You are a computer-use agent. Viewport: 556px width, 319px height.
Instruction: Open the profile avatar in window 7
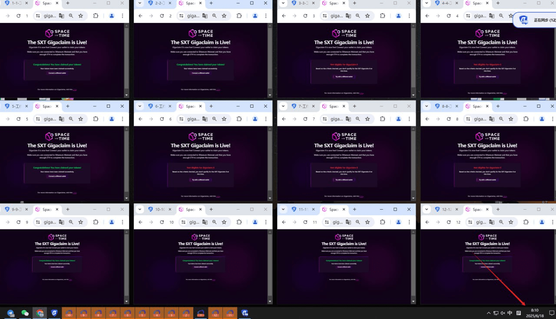pos(398,119)
